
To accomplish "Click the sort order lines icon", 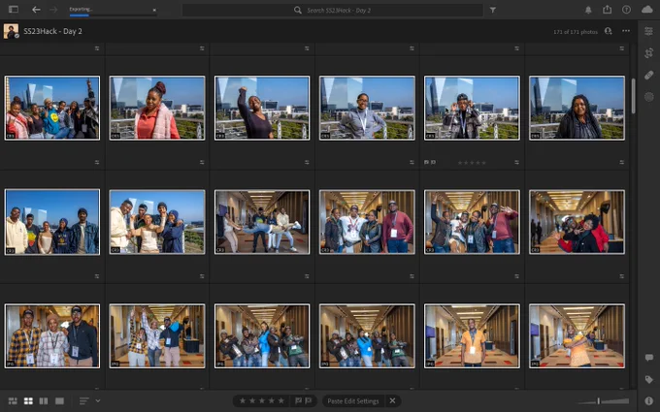I will (x=84, y=401).
